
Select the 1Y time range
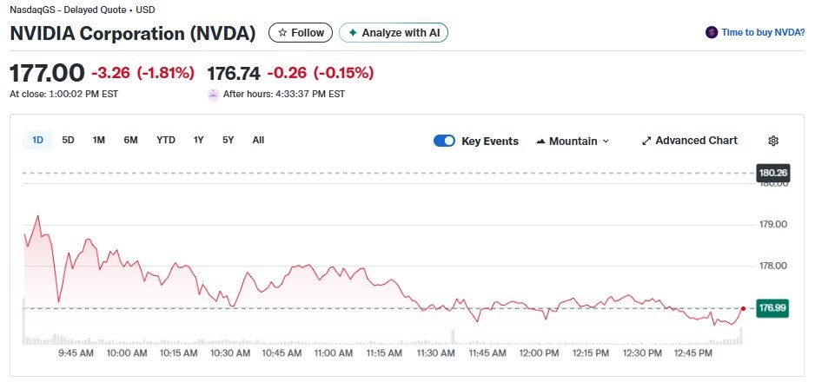tap(199, 140)
